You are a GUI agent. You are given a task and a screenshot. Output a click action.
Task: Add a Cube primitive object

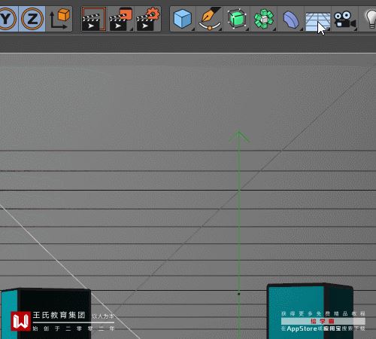click(x=183, y=19)
